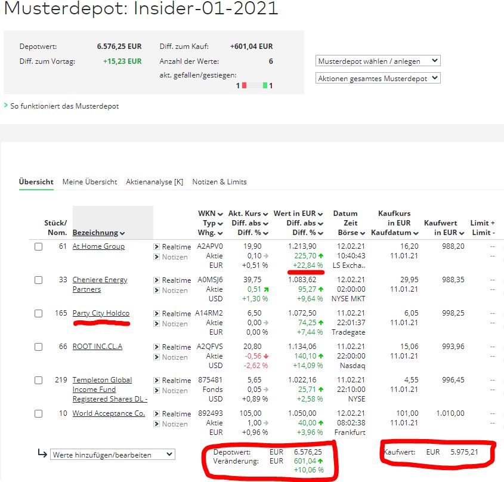
Task: Sort by Diff. abs under Akt. Kurs
Action: pyautogui.click(x=250, y=223)
